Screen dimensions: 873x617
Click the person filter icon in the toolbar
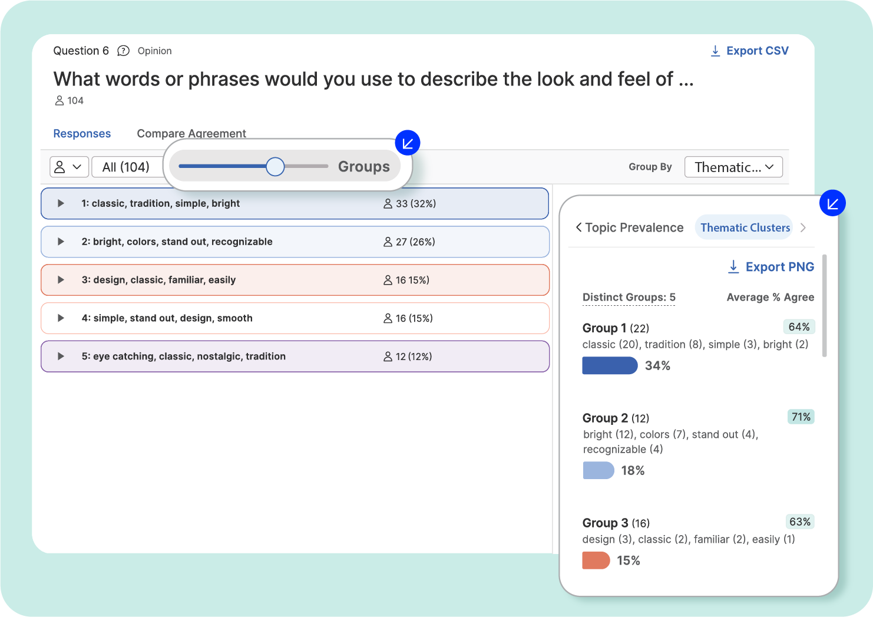point(68,167)
